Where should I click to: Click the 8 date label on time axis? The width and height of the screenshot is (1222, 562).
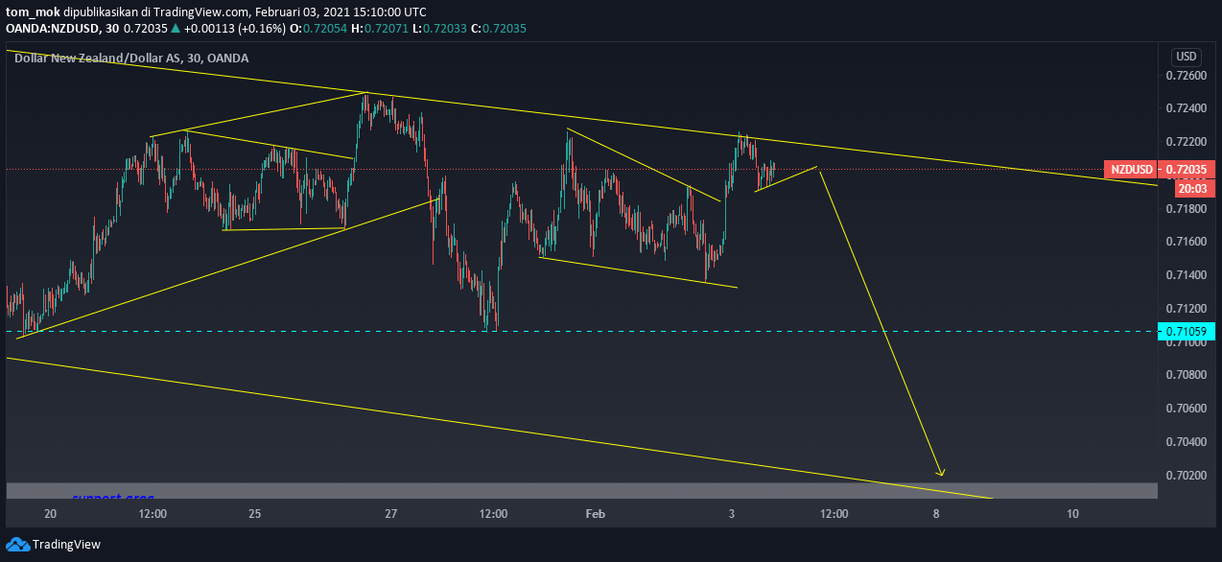pos(936,514)
